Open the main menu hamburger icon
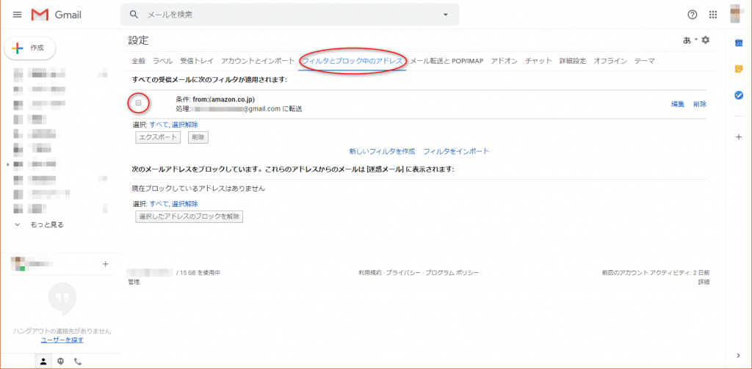 18,15
